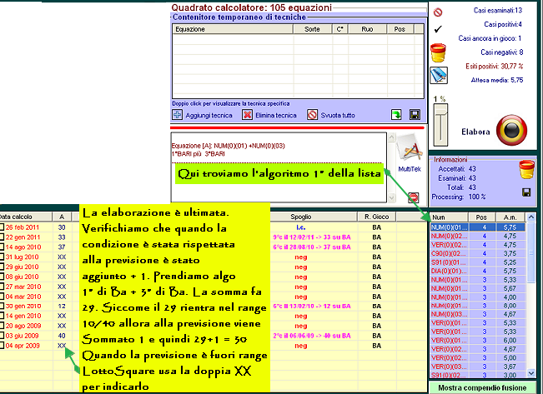Screen dimensions: 543x394
Task: Click the 'i.c.' Spoglio cell for 26 feb 2011
Action: [x=300, y=227]
